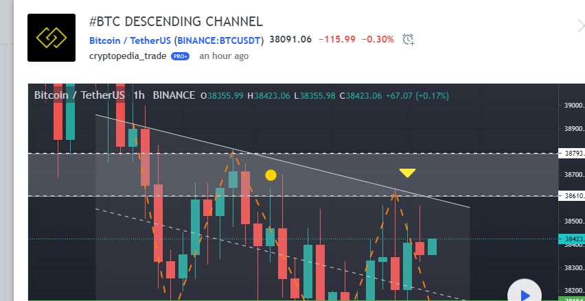Click the next idea chevron arrow

[581, 26]
